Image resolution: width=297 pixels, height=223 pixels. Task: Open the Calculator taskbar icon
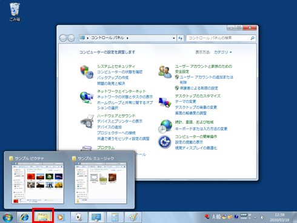(x=115, y=218)
